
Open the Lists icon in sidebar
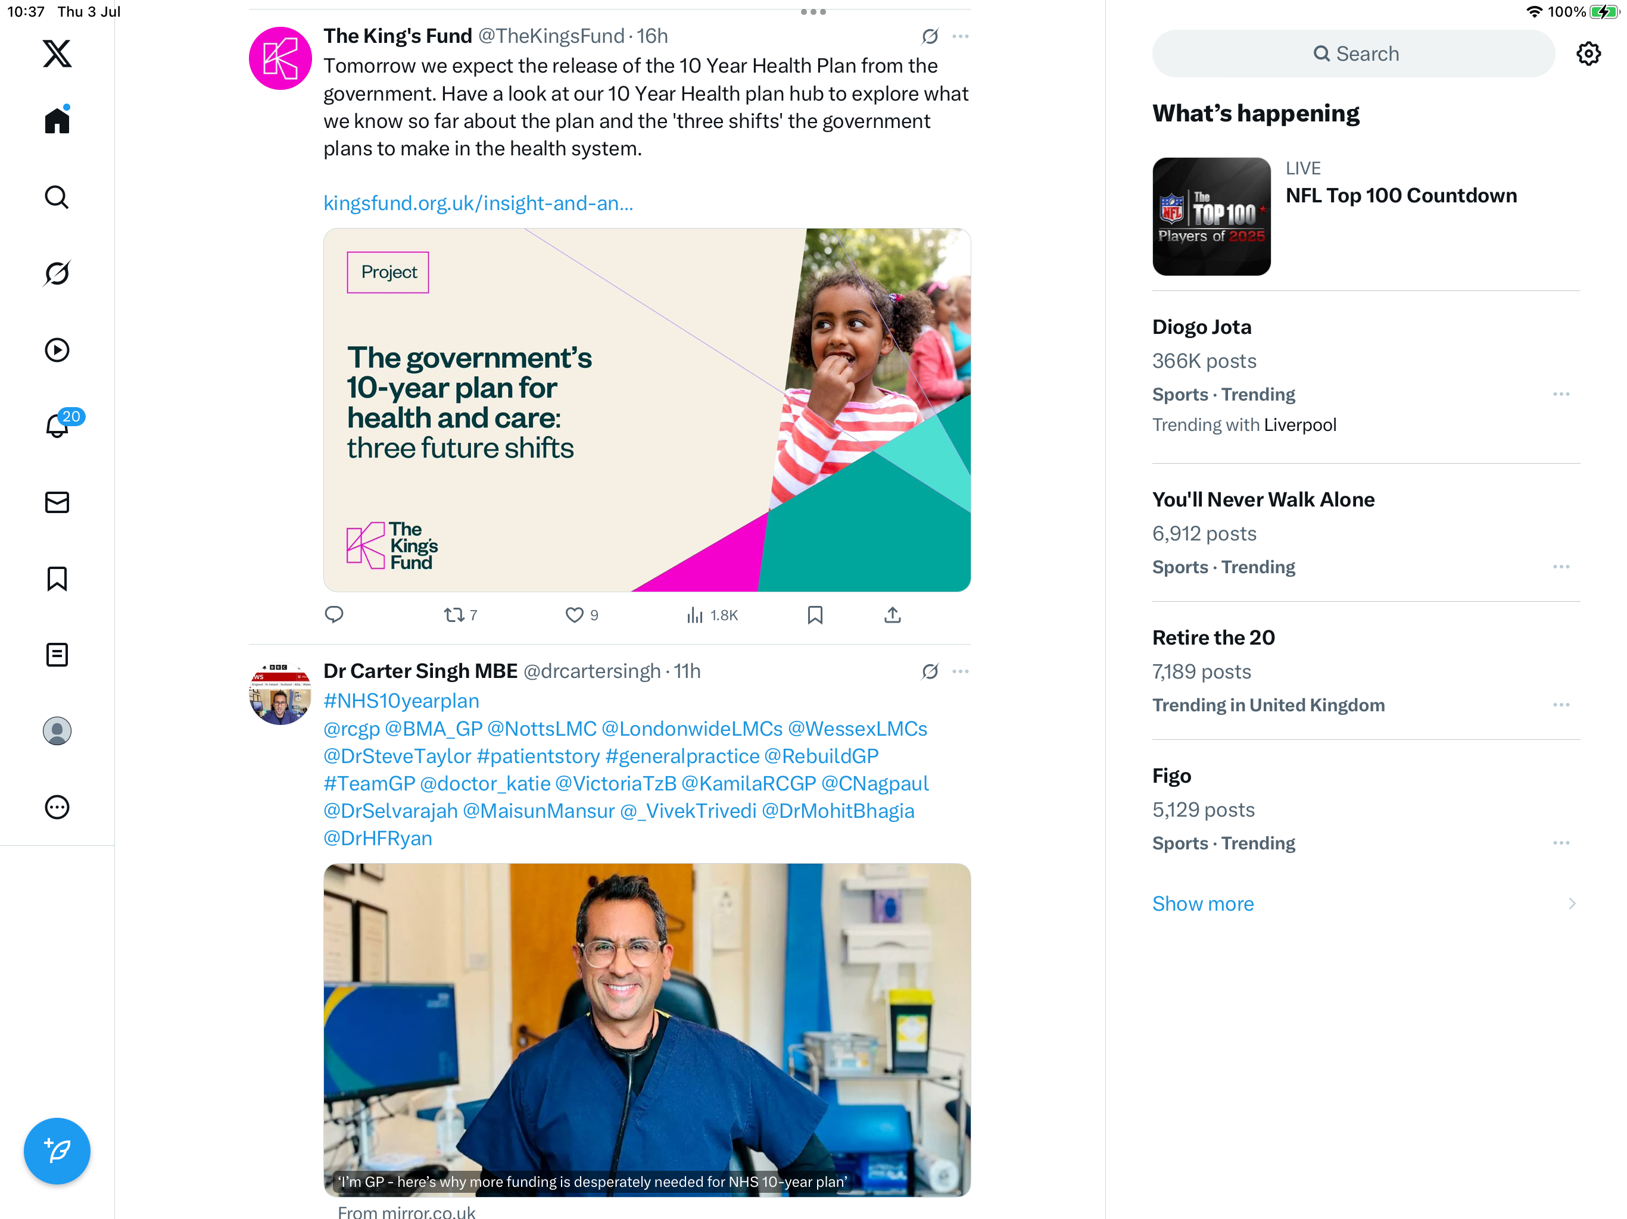point(57,654)
